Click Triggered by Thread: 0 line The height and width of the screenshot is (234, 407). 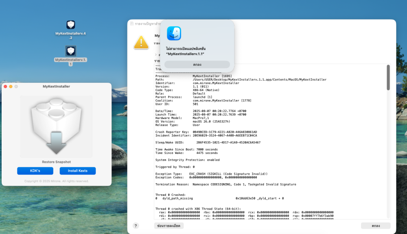click(x=175, y=167)
